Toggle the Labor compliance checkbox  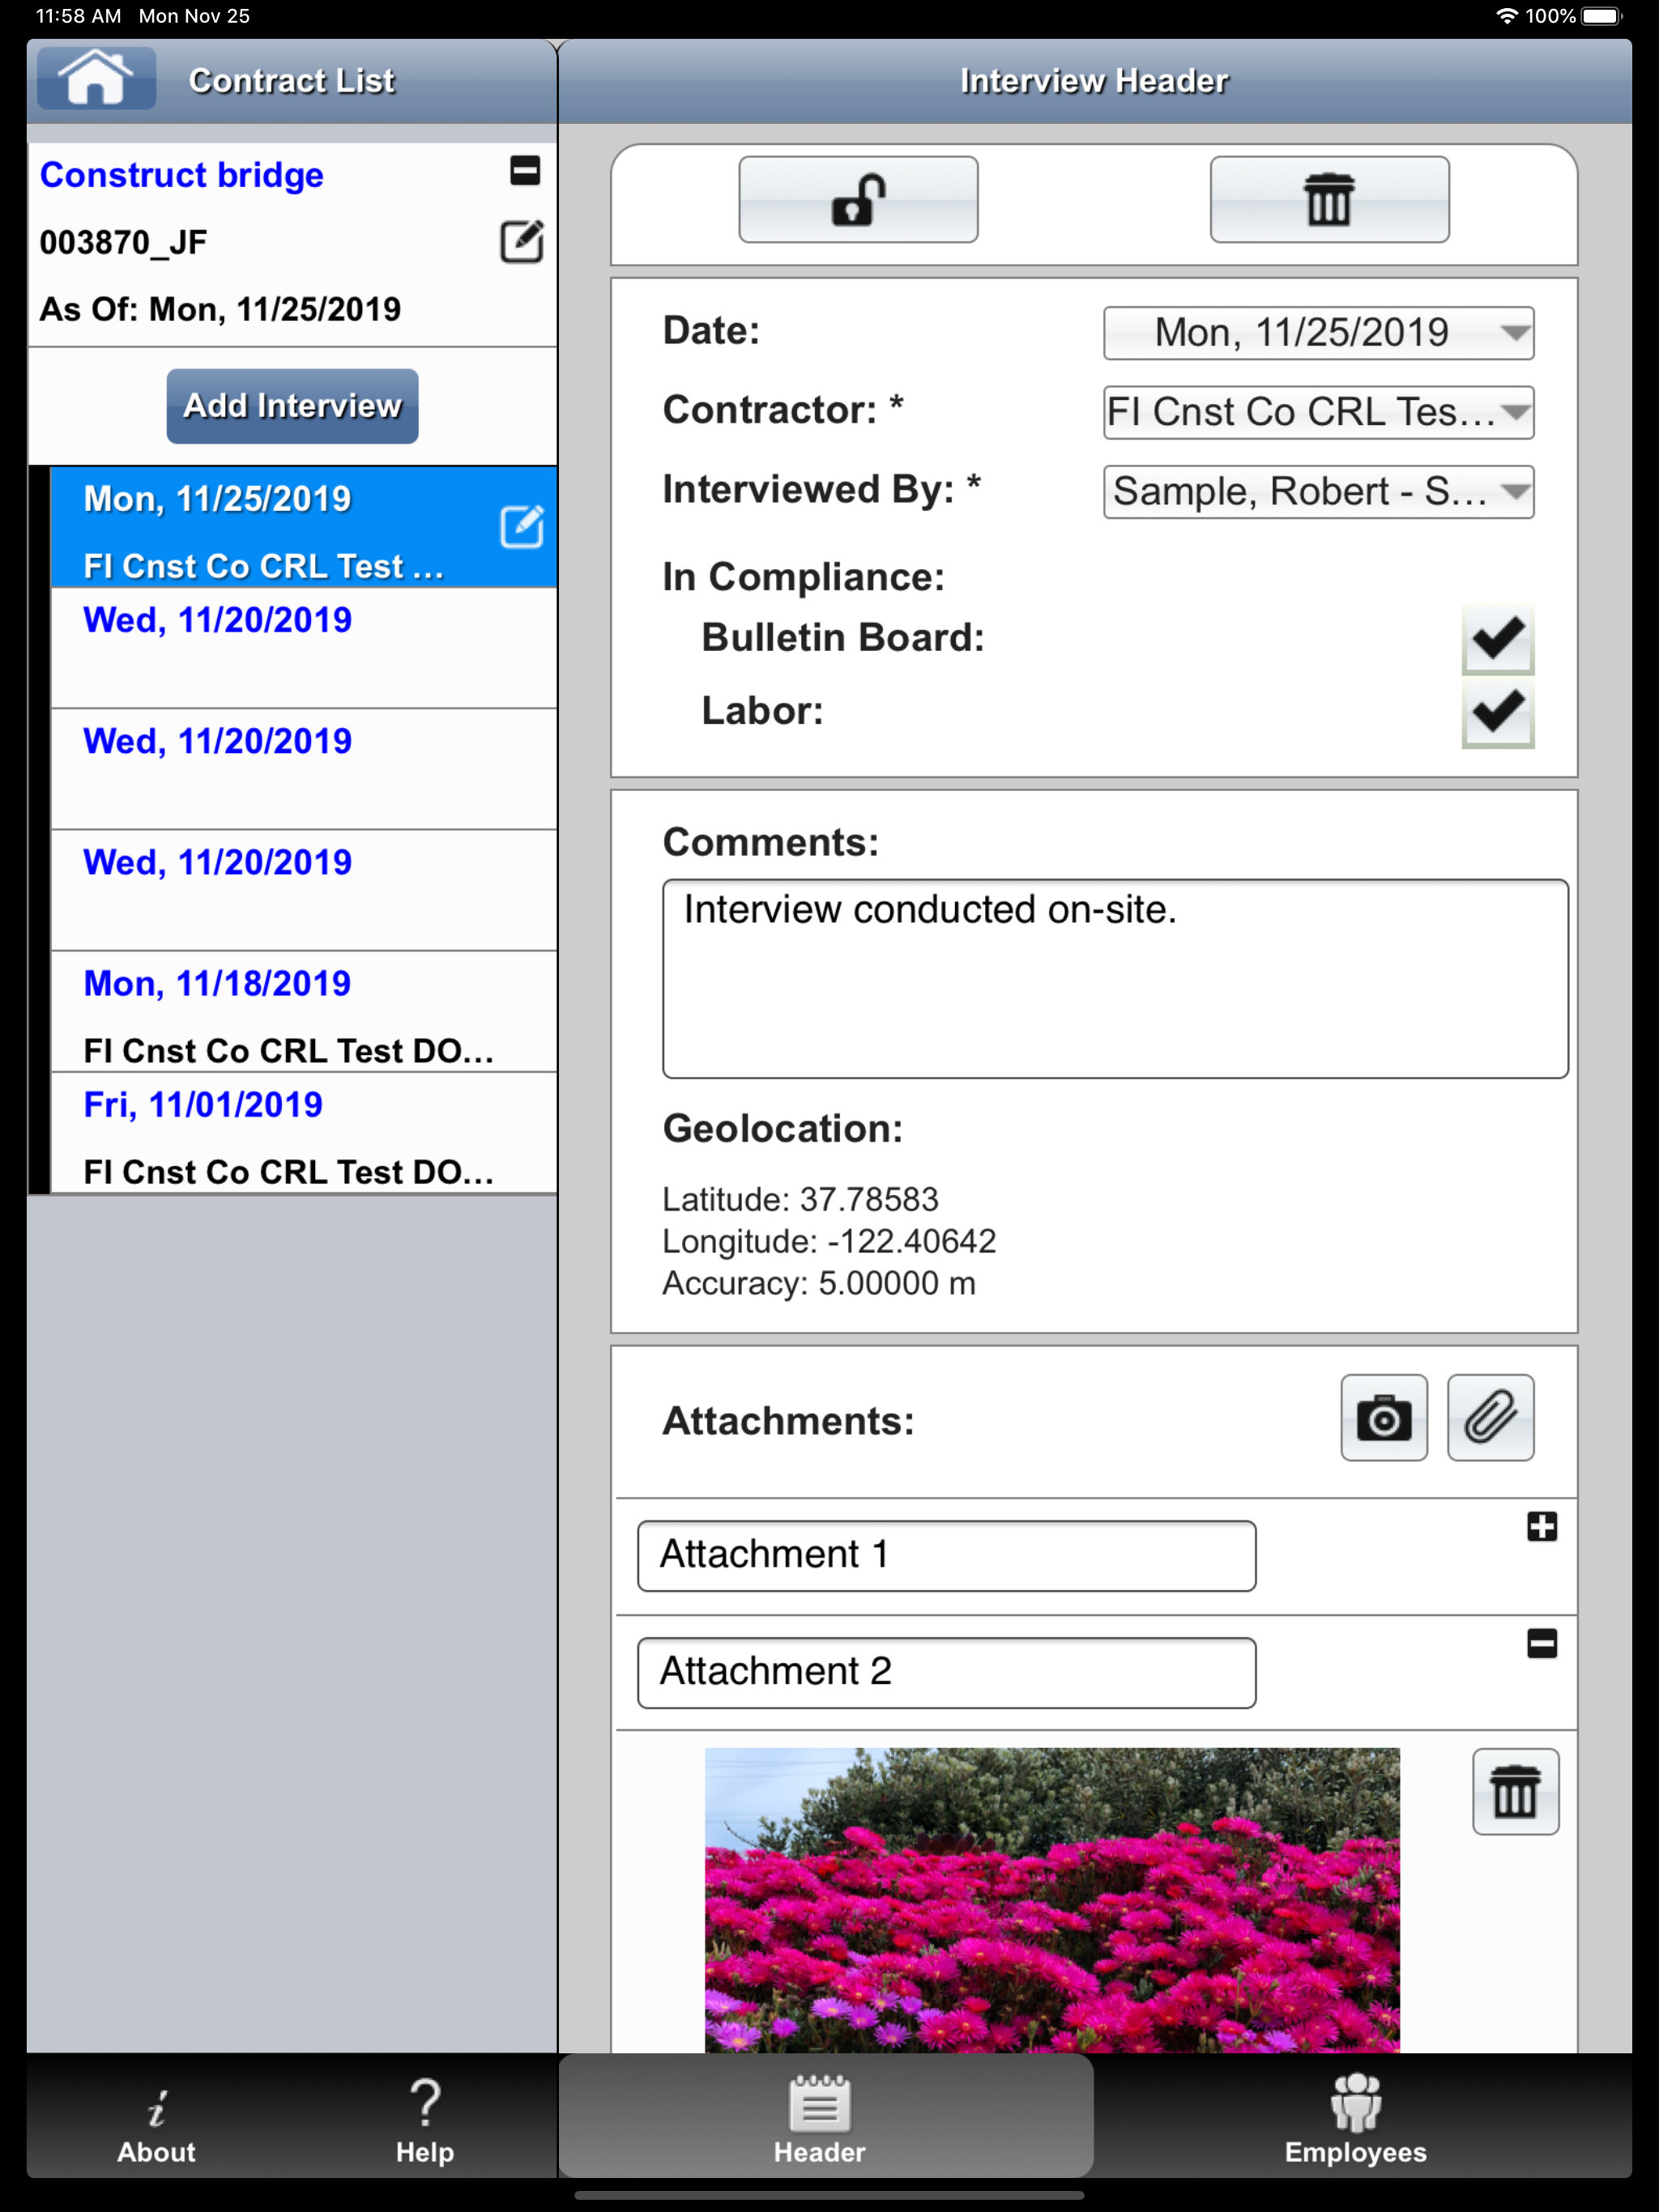coord(1497,713)
